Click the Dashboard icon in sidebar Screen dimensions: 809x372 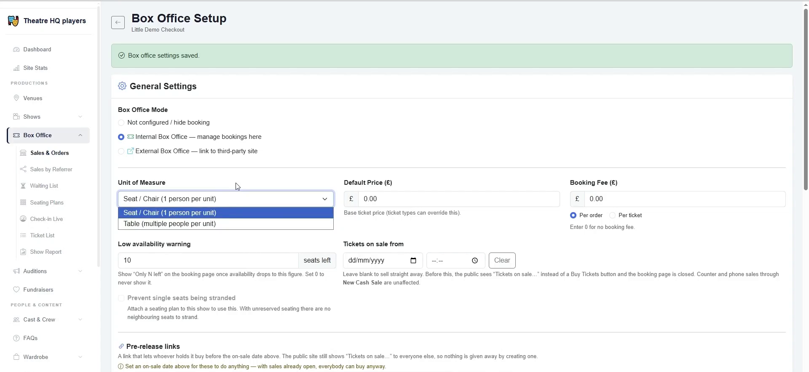pos(16,49)
